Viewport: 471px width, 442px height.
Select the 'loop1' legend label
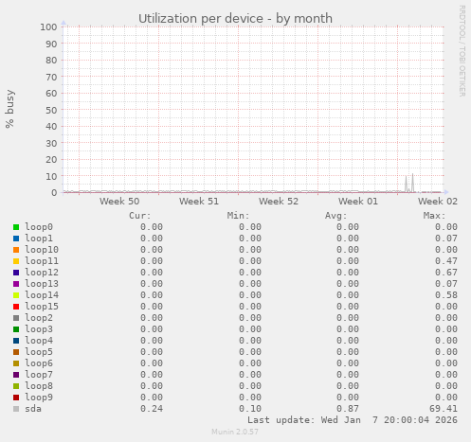click(39, 239)
